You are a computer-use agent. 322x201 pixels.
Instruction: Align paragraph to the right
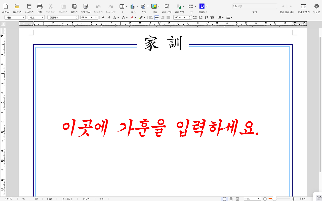[x=163, y=18]
